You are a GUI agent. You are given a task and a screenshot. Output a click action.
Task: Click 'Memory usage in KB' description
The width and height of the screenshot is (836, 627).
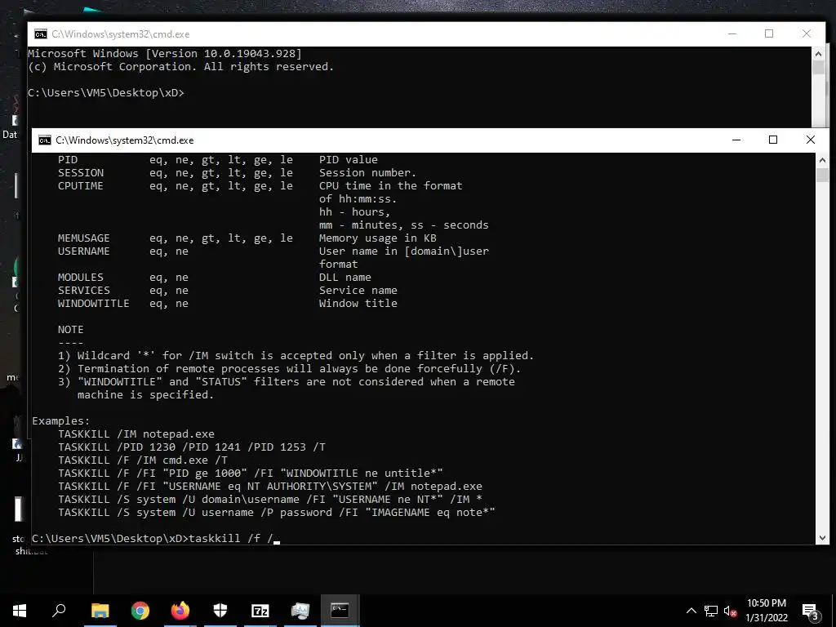coord(377,238)
